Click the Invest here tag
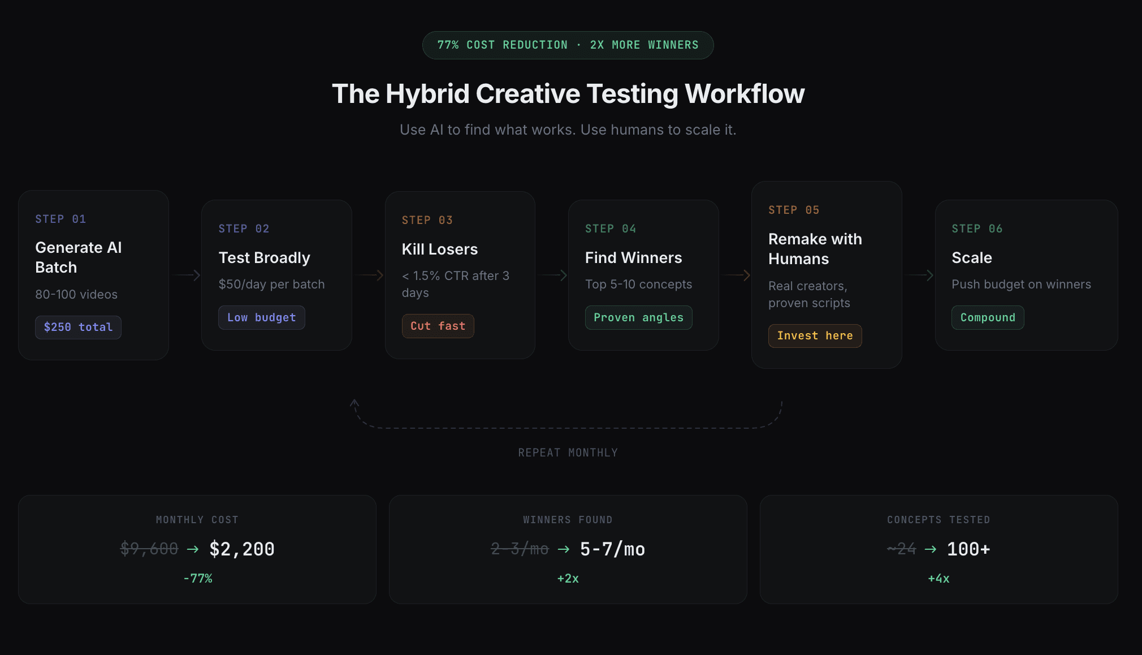 pos(815,335)
